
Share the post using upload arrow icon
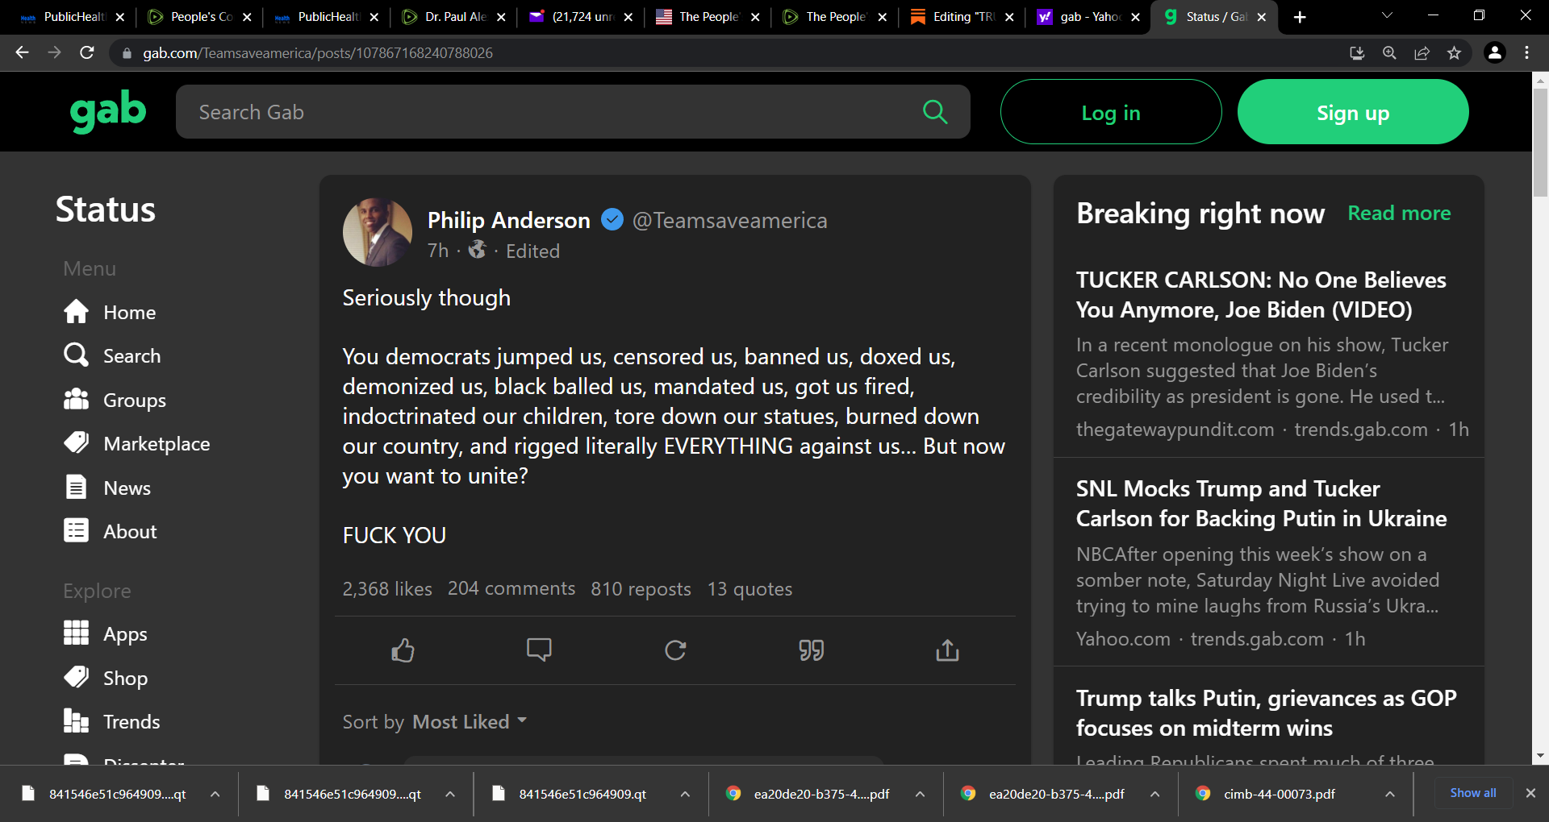coord(947,650)
